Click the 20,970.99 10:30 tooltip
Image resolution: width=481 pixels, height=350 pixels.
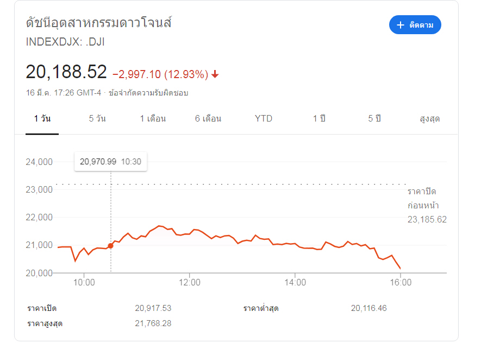pos(110,161)
